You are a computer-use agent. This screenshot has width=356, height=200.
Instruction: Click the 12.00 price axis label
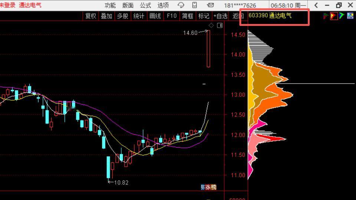click(x=238, y=135)
